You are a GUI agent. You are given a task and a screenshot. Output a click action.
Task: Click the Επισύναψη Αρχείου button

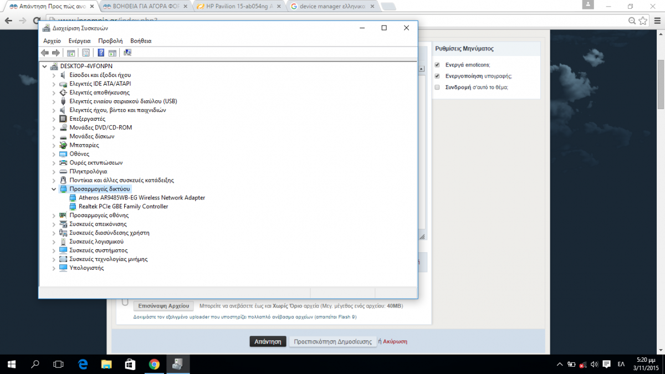click(x=163, y=306)
